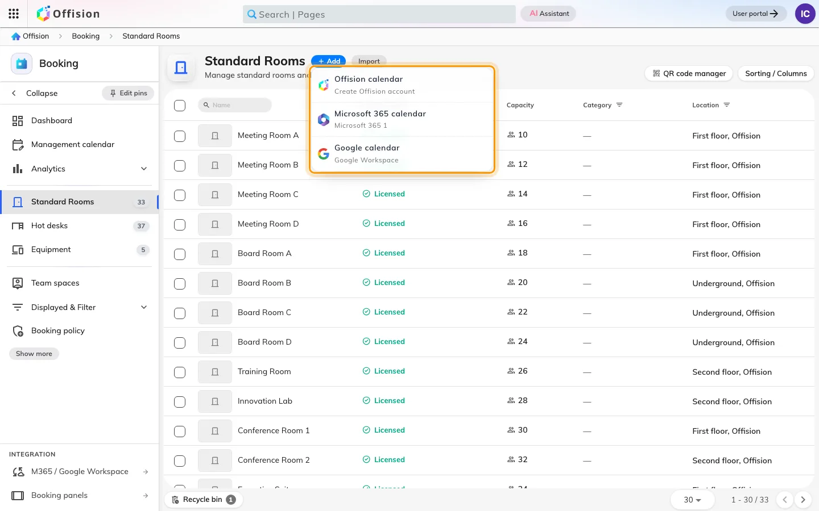819x511 pixels.
Task: Click the Search Pages field
Action: 379,14
